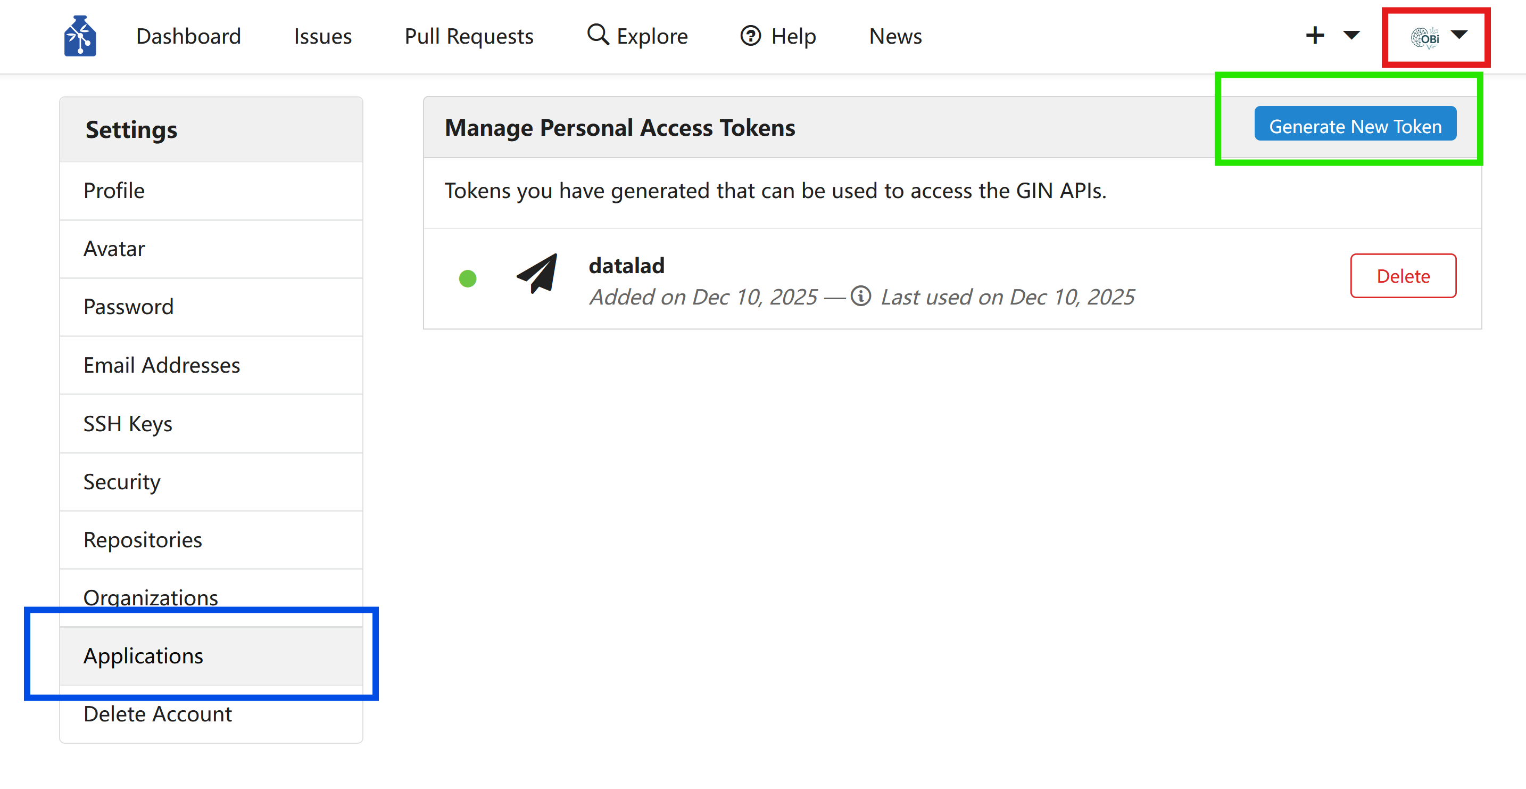Image resolution: width=1526 pixels, height=789 pixels.
Task: Click the Help question mark icon
Action: (751, 36)
